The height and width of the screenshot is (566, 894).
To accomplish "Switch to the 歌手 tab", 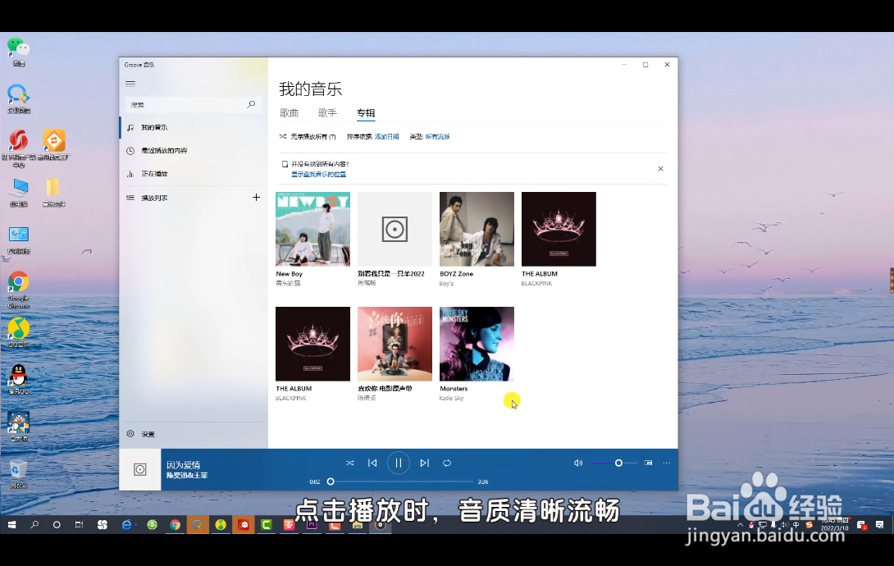I will click(327, 113).
